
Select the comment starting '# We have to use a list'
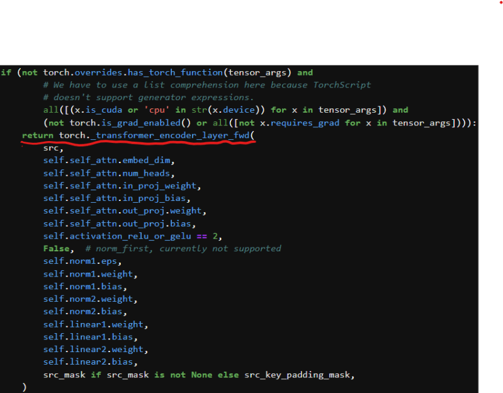tap(207, 85)
